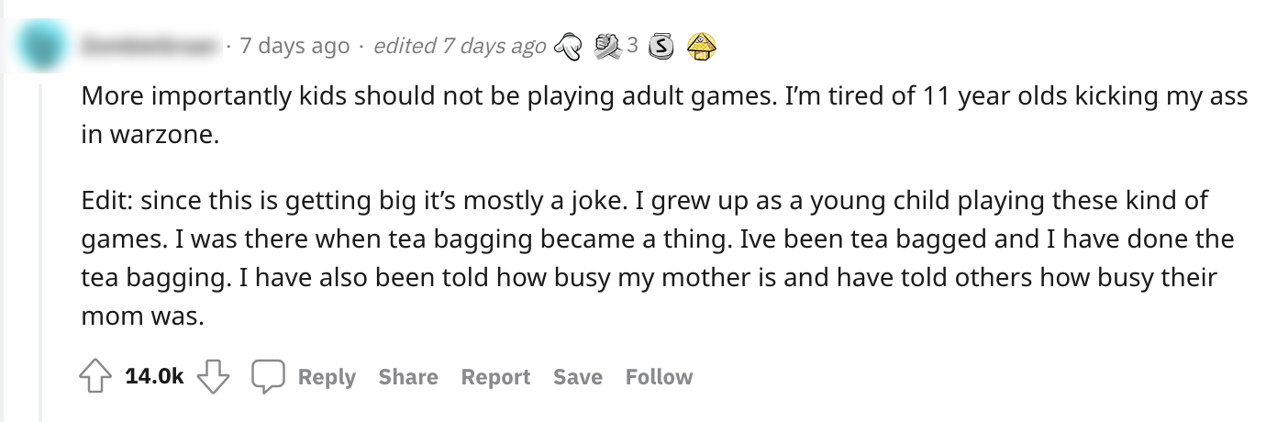The image size is (1277, 422).
Task: Click the award count number 3
Action: click(632, 45)
